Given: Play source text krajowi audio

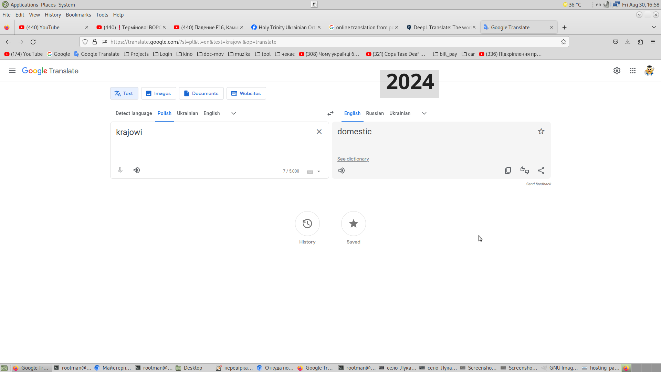Looking at the screenshot, I should click(x=137, y=170).
